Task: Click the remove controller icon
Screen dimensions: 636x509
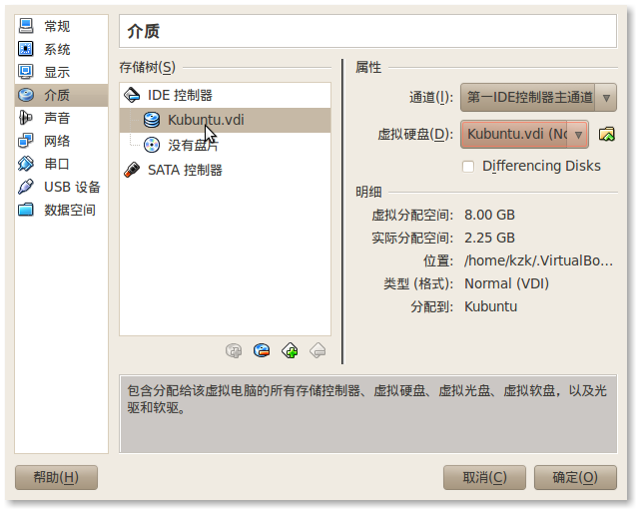Action: click(262, 351)
